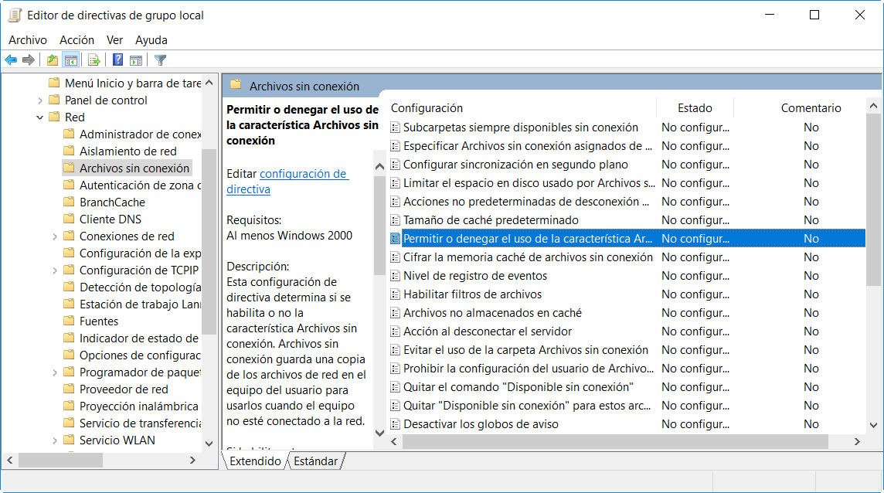This screenshot has width=884, height=493.
Task: Click the Forward arrow in toolbar
Action: coord(29,60)
